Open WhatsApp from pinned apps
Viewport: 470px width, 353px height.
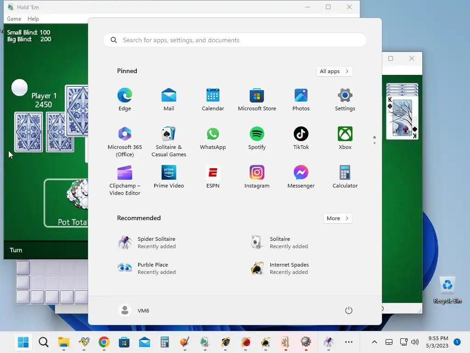click(213, 138)
